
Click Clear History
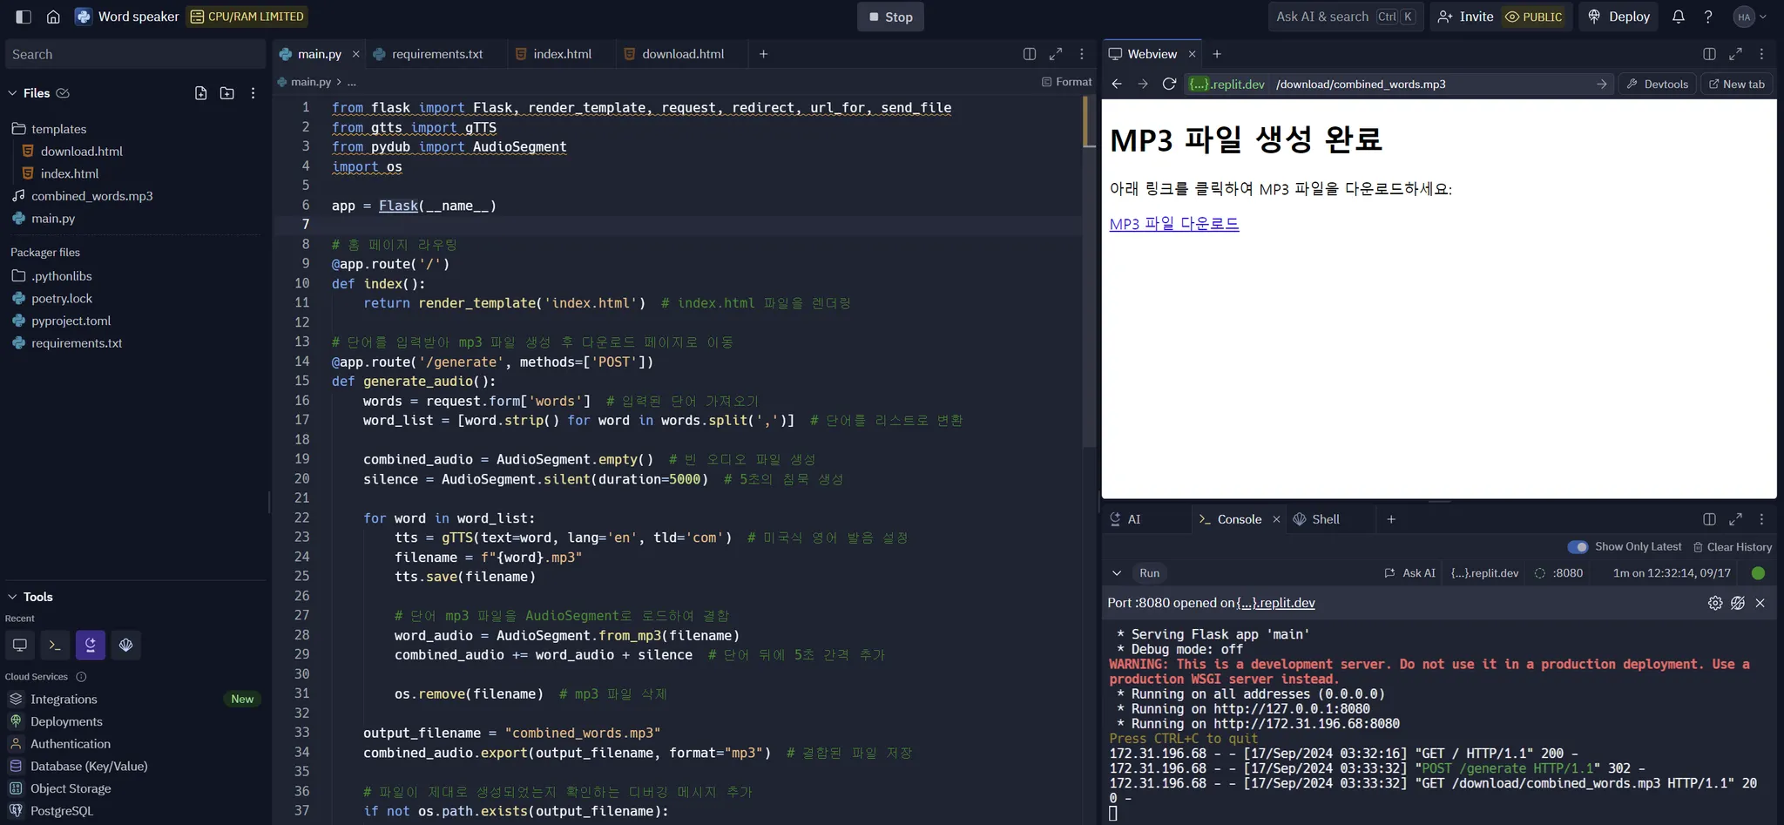[x=1732, y=547]
